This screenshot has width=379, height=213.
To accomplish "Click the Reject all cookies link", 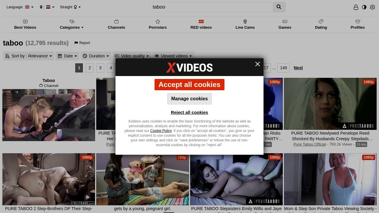I will (x=189, y=112).
